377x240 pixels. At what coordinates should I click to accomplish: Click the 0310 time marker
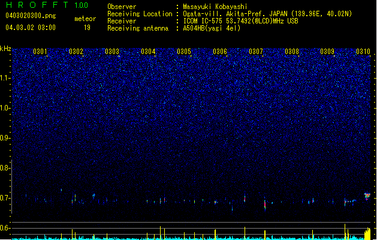coord(363,52)
